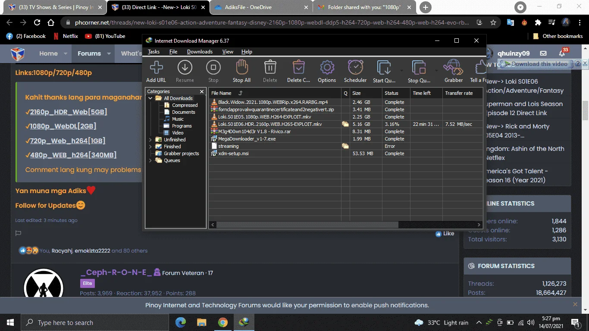Image resolution: width=589 pixels, height=331 pixels.
Task: Open Start Queue dropdown arrow
Action: pyautogui.click(x=402, y=71)
